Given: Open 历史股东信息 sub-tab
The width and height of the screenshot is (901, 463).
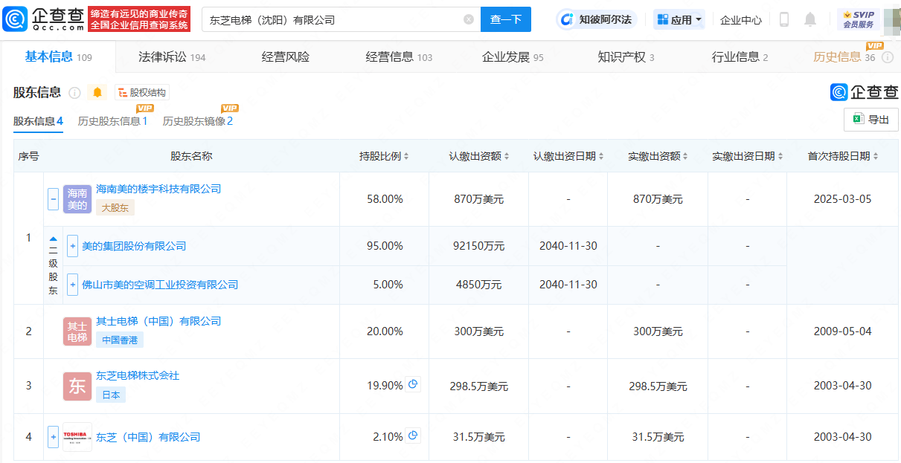Looking at the screenshot, I should click(112, 121).
